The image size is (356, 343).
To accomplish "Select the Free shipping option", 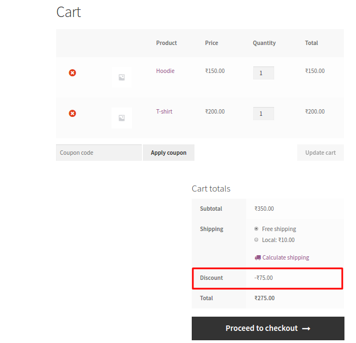I will pyautogui.click(x=257, y=229).
